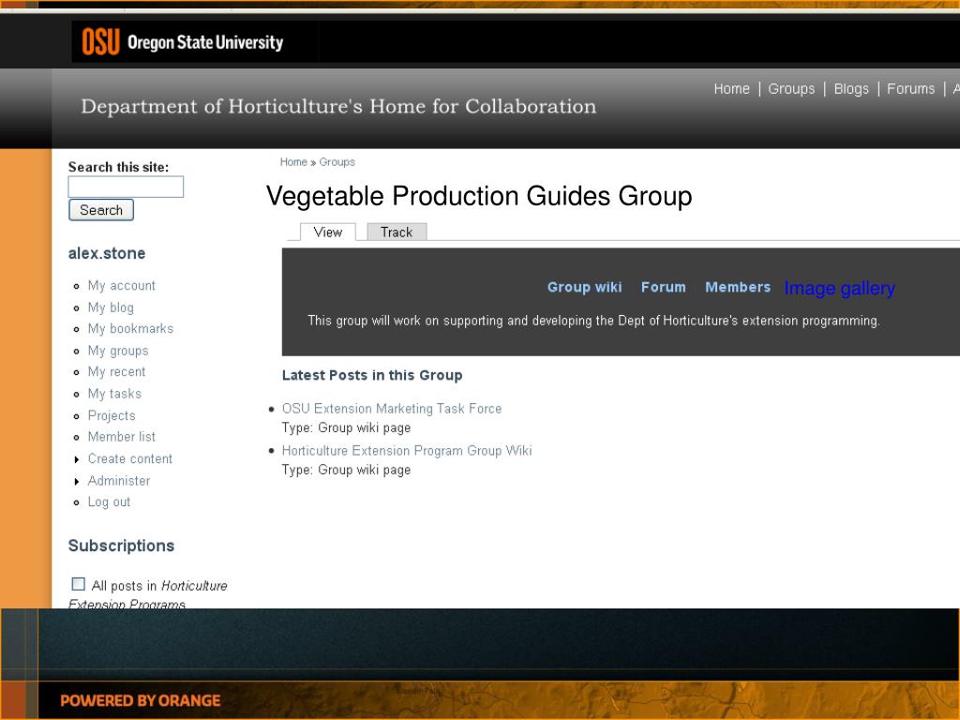
Task: Open the Group wiki link
Action: point(584,287)
